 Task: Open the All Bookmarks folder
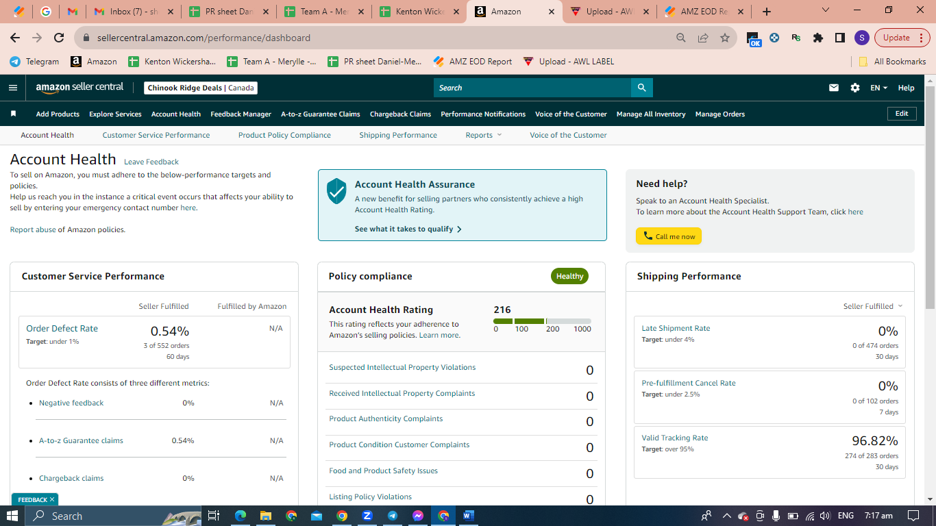(x=893, y=62)
